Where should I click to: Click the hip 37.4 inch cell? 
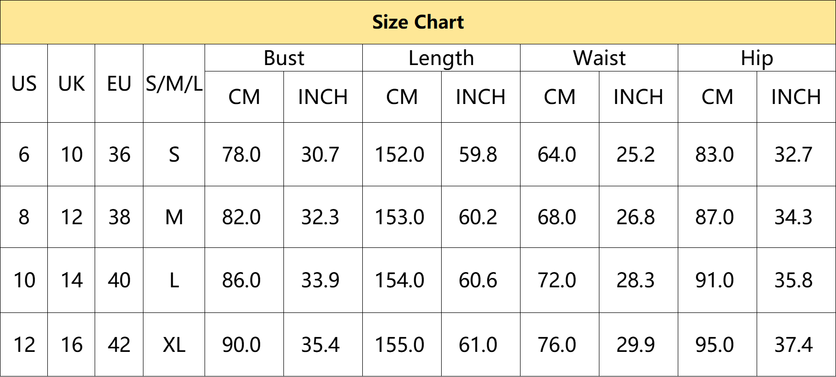(797, 344)
